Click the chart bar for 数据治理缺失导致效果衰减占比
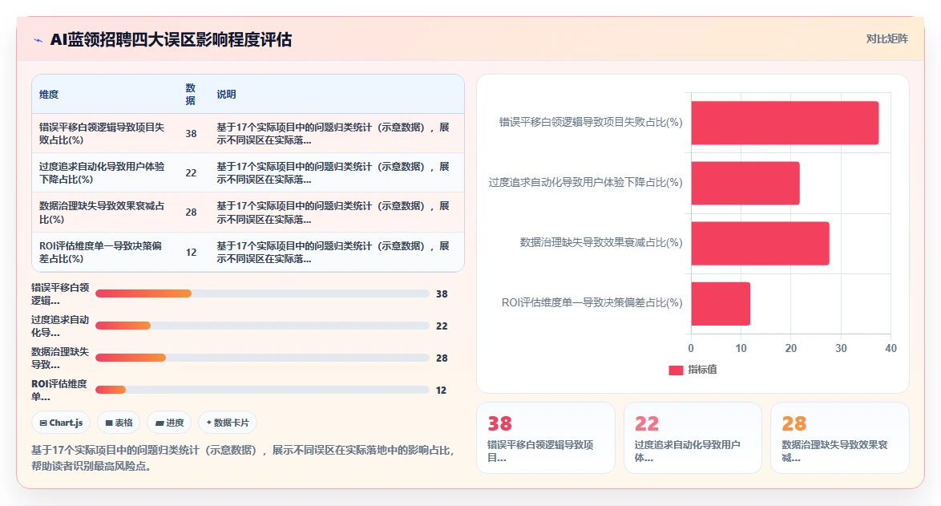The height and width of the screenshot is (506, 941). pyautogui.click(x=760, y=243)
